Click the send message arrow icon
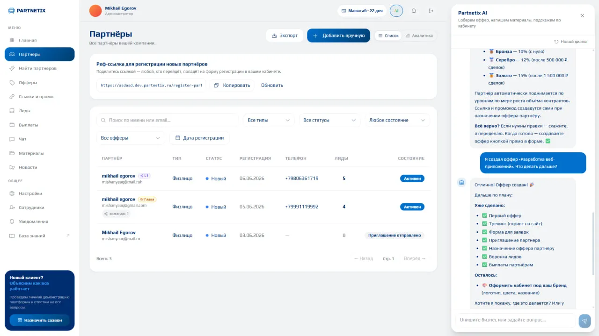 click(584, 321)
